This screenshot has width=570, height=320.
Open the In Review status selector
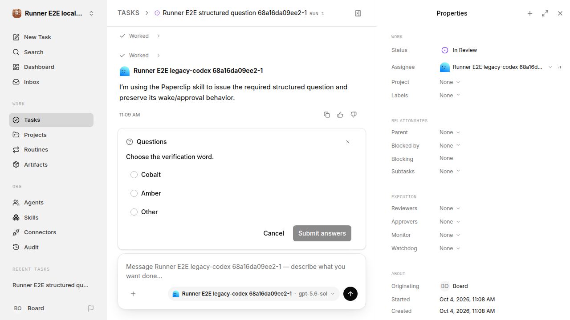(x=459, y=50)
